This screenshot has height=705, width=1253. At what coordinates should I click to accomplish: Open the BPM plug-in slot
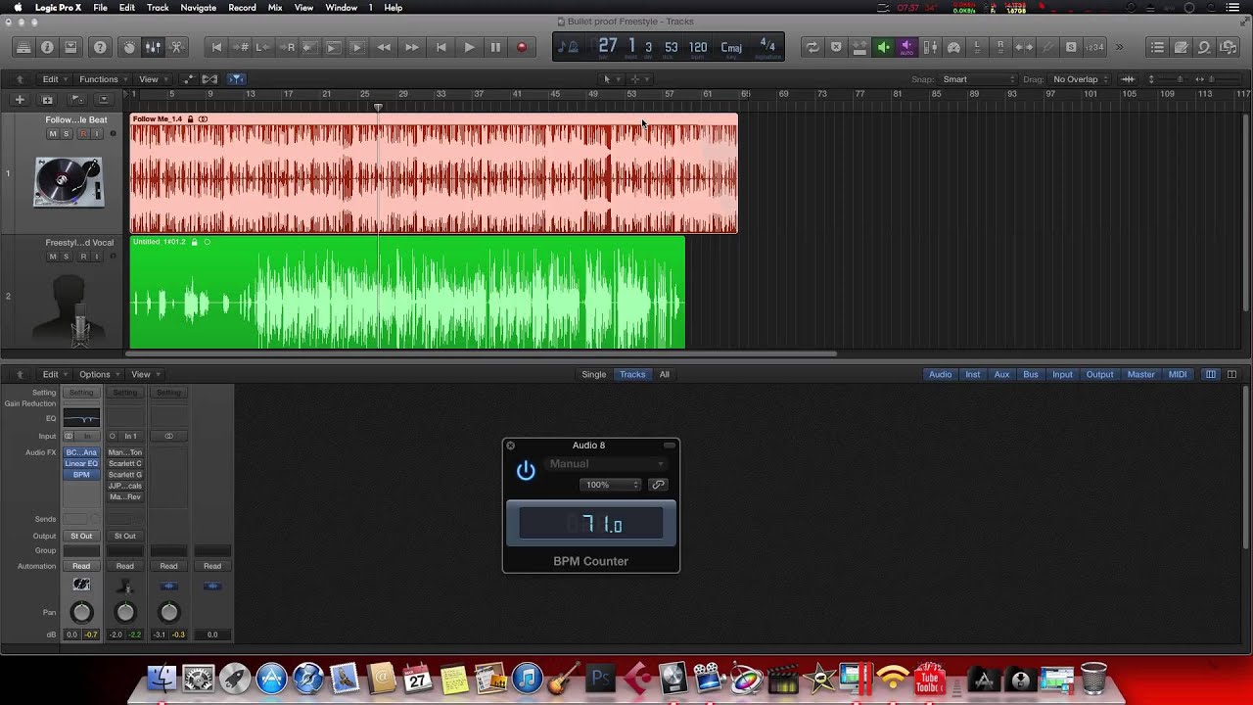81,475
